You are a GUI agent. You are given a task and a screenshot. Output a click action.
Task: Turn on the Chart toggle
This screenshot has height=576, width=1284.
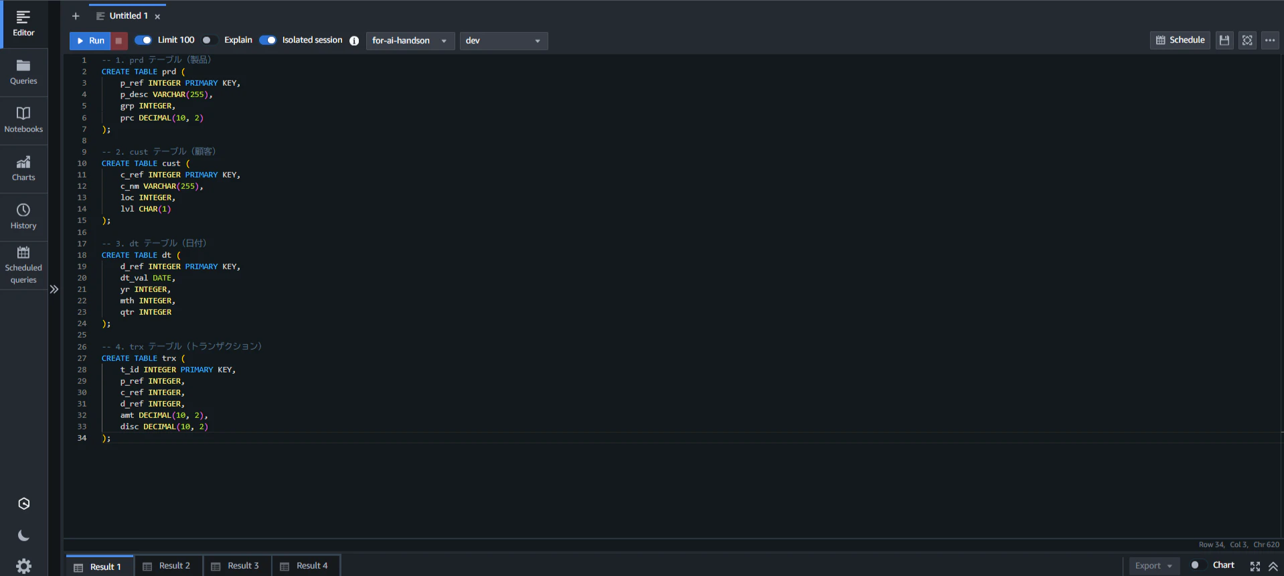pos(1198,565)
